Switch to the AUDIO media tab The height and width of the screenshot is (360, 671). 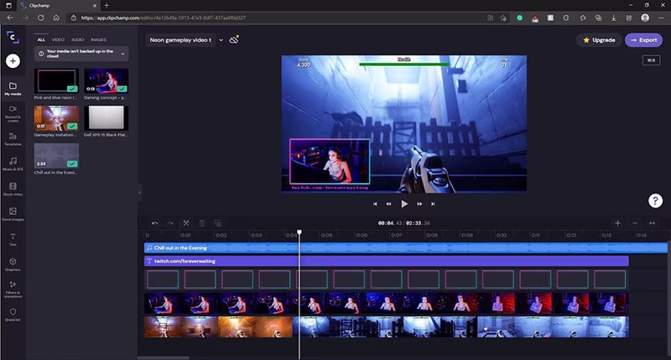tap(77, 39)
